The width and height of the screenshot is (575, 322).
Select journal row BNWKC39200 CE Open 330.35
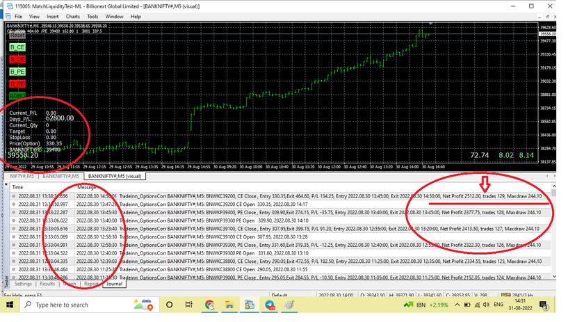280,204
